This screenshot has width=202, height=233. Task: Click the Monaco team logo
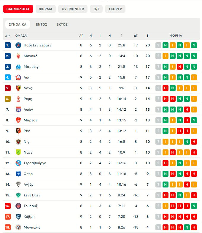(x=18, y=56)
